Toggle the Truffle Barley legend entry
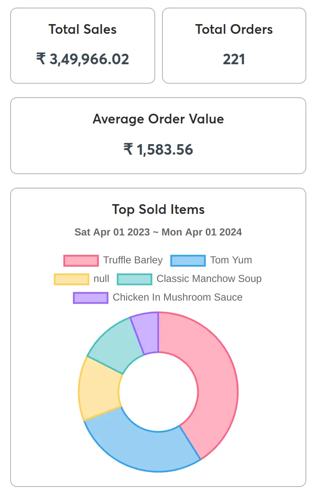 pos(133,260)
